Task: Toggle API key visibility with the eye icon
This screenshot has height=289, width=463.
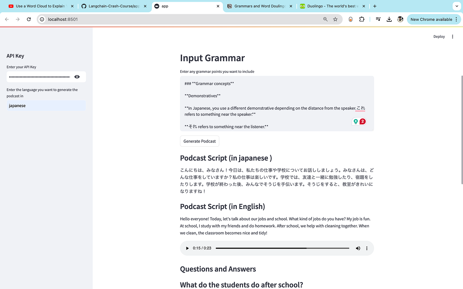Action: tap(77, 77)
